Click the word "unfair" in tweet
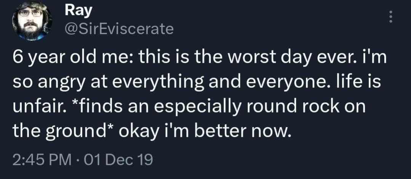This screenshot has width=411, height=179. tap(35, 106)
